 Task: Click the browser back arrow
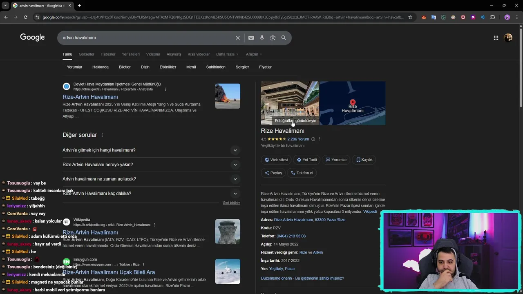point(6,17)
